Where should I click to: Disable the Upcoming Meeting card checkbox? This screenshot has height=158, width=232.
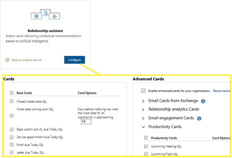146,147
